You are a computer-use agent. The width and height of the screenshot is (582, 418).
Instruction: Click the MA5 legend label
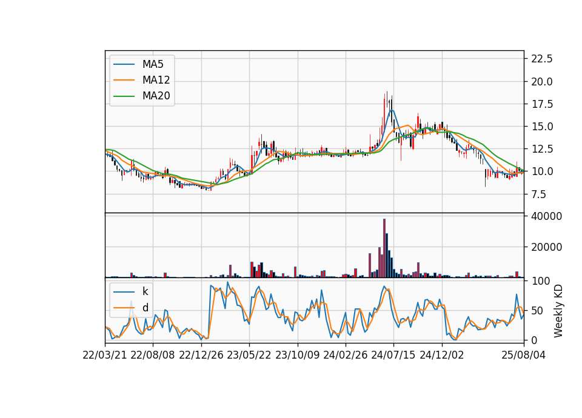(x=153, y=64)
